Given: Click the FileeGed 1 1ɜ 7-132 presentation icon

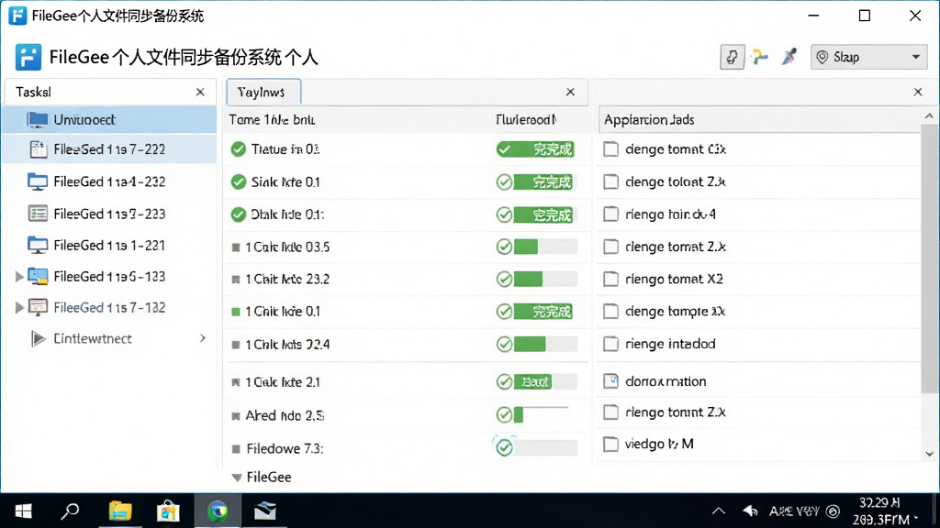Looking at the screenshot, I should coord(37,308).
